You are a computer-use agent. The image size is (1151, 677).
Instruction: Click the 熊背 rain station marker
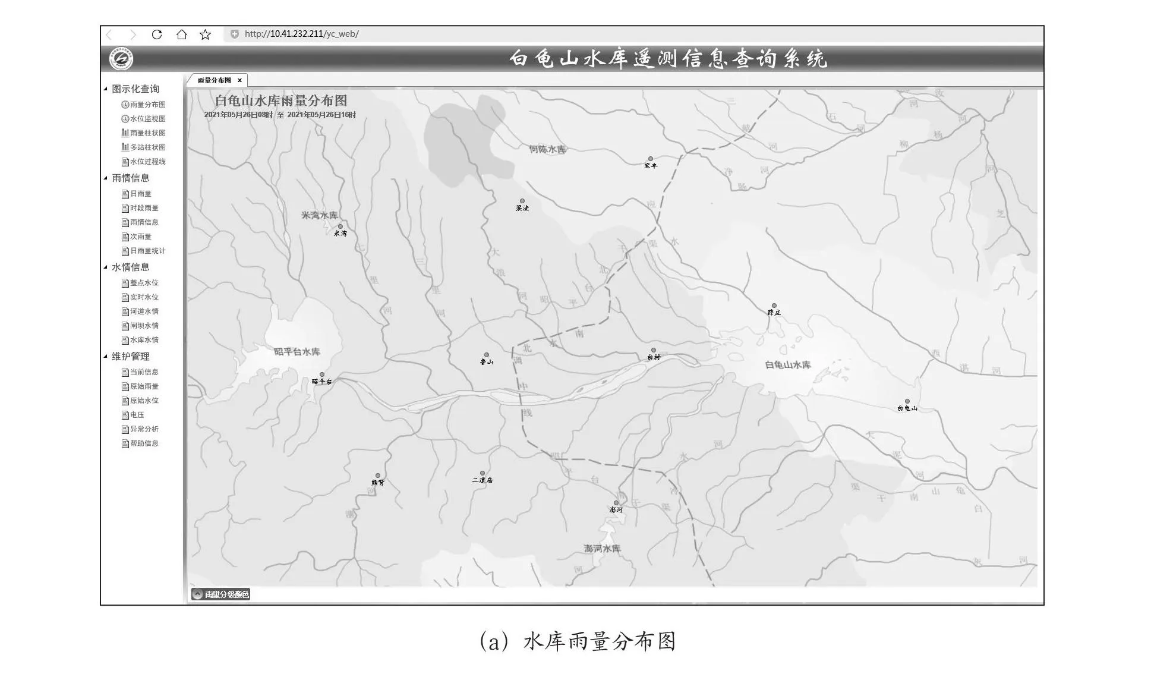378,476
